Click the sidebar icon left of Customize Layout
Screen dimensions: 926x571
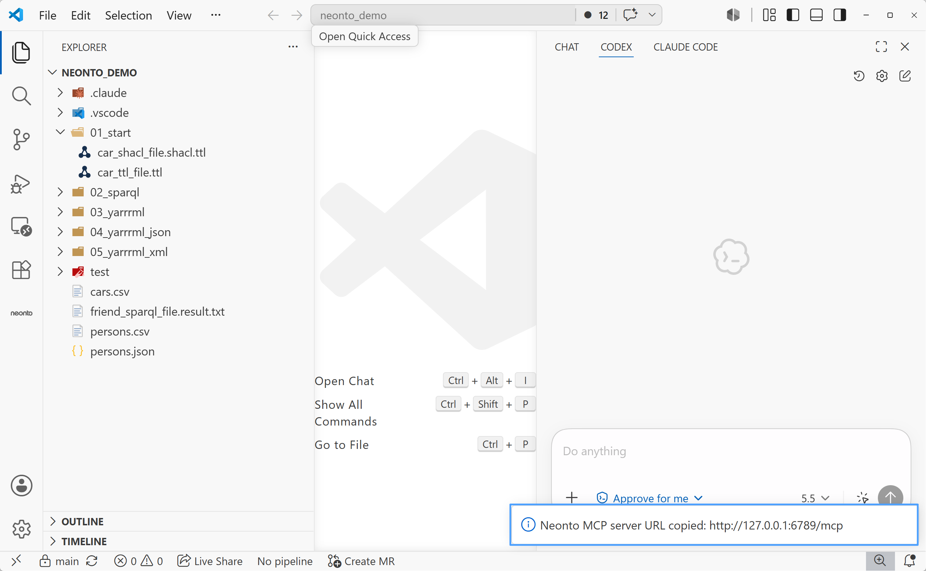coord(733,15)
